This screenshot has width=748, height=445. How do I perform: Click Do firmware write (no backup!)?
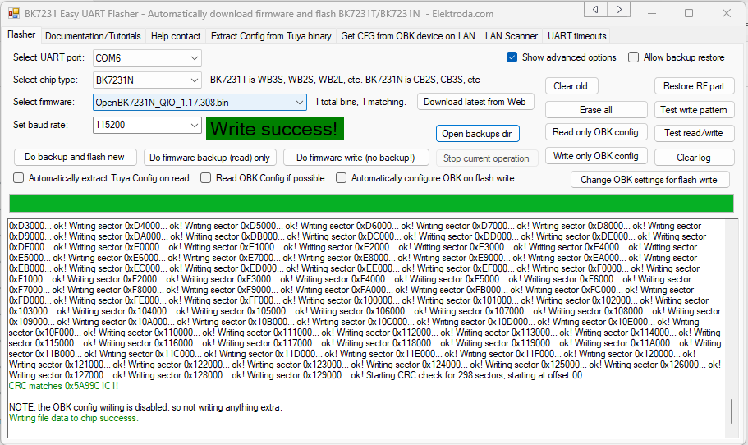(356, 158)
